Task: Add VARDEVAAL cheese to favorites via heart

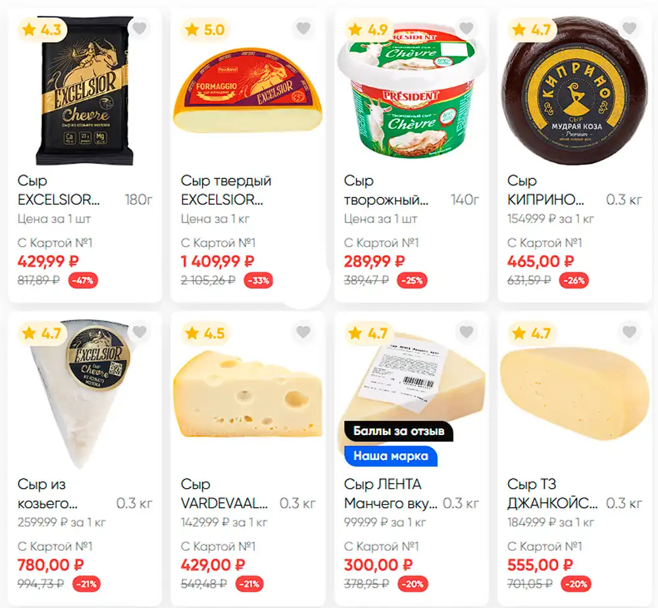Action: (x=303, y=332)
